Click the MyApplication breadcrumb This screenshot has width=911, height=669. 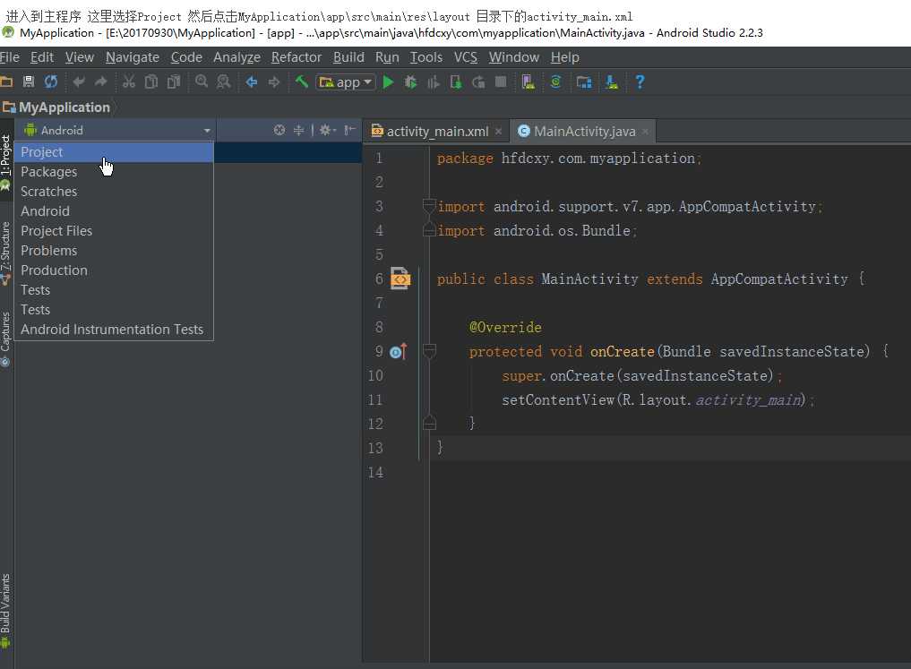[x=56, y=107]
